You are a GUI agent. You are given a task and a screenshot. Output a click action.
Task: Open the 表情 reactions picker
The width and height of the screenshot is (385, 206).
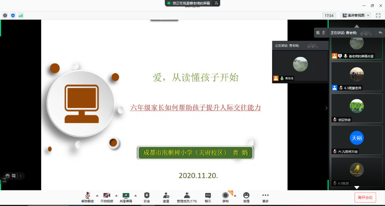(x=246, y=198)
